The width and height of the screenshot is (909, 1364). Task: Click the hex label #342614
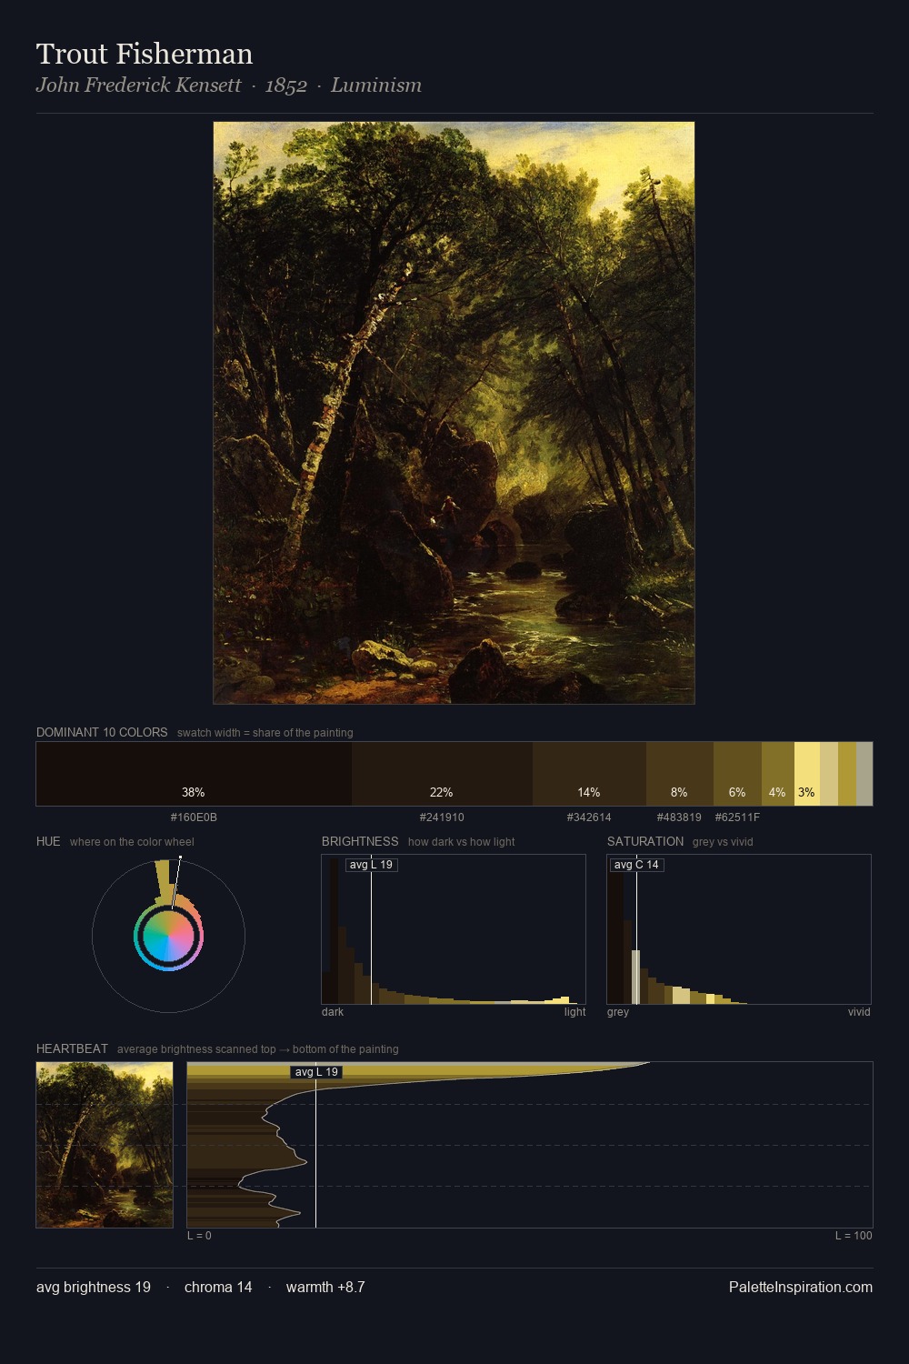tap(589, 817)
